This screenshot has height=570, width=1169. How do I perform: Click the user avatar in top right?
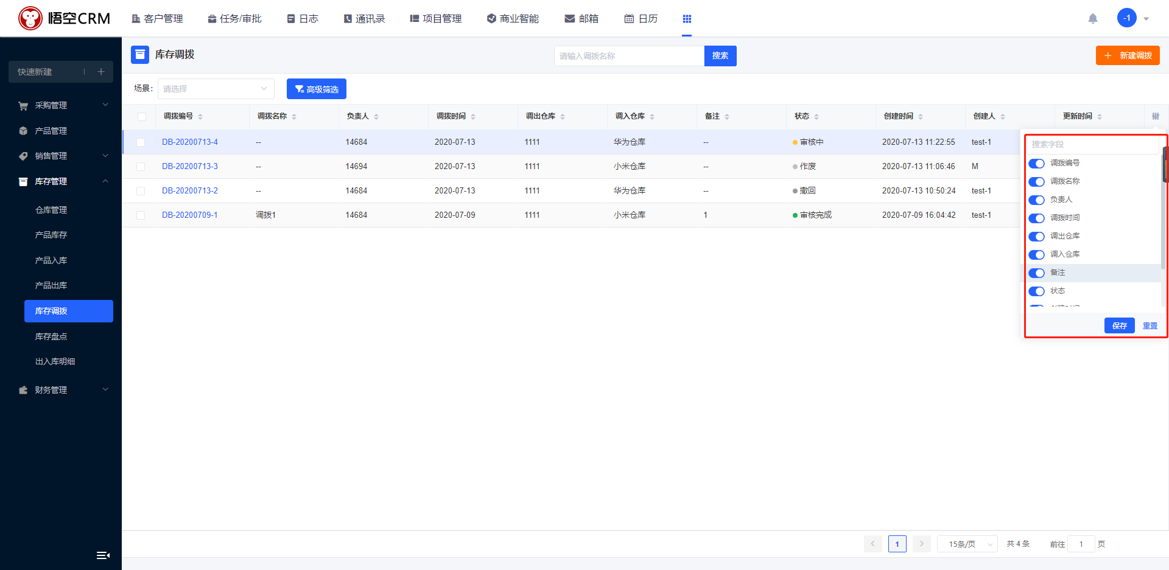coord(1126,18)
